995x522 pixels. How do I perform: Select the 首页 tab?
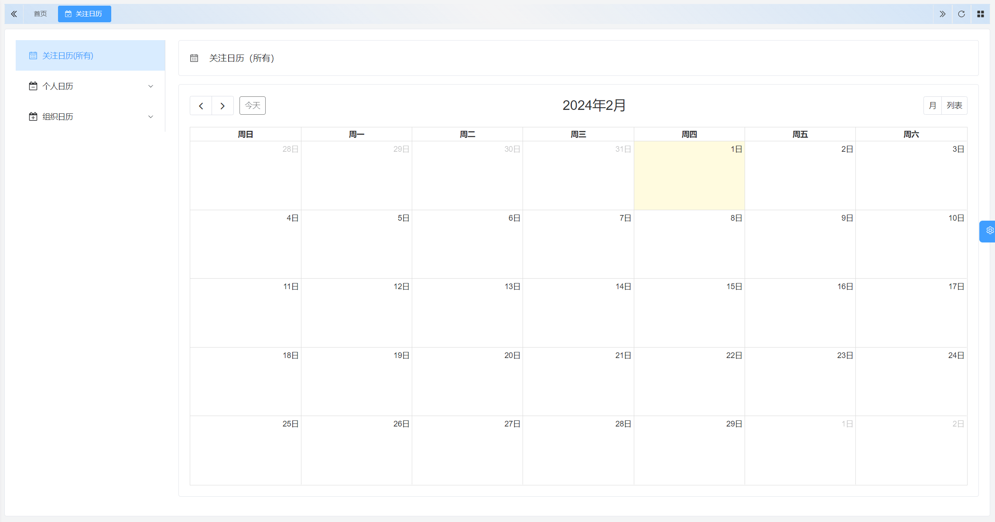pos(40,14)
